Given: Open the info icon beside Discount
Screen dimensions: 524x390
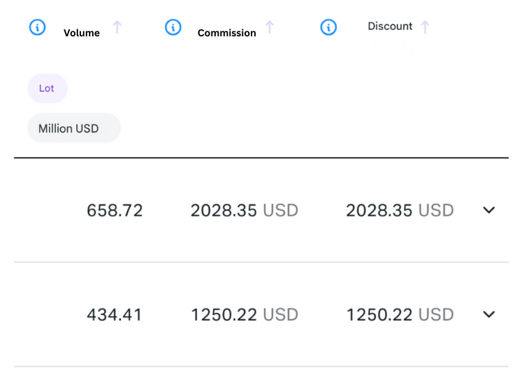Looking at the screenshot, I should tap(328, 27).
